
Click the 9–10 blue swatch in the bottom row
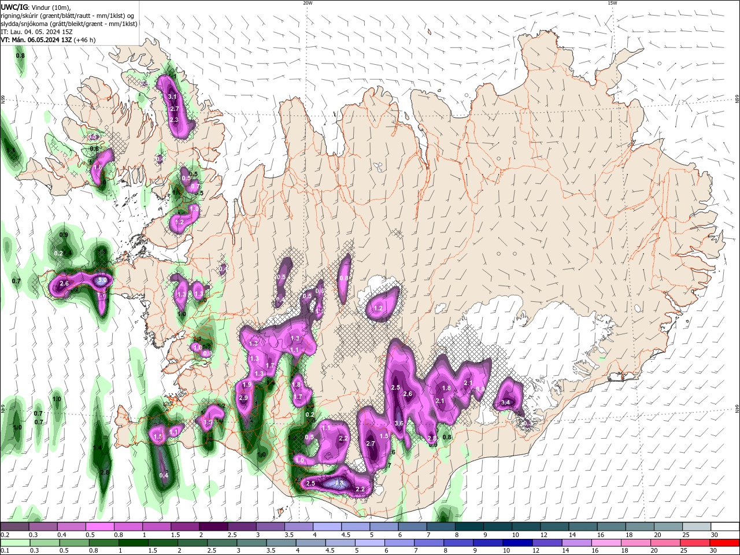coord(489,543)
